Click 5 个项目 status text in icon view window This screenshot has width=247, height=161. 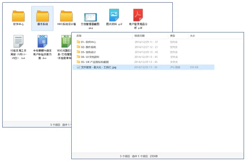coord(55,124)
